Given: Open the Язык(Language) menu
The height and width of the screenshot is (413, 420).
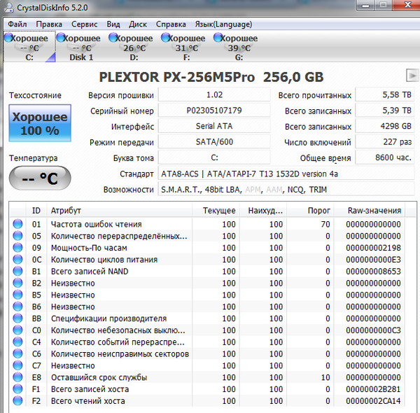Looking at the screenshot, I should tap(223, 24).
